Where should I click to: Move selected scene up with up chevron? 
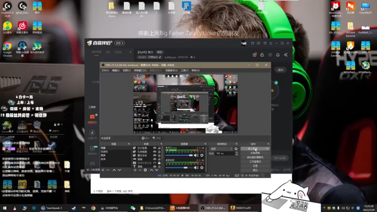[114, 170]
